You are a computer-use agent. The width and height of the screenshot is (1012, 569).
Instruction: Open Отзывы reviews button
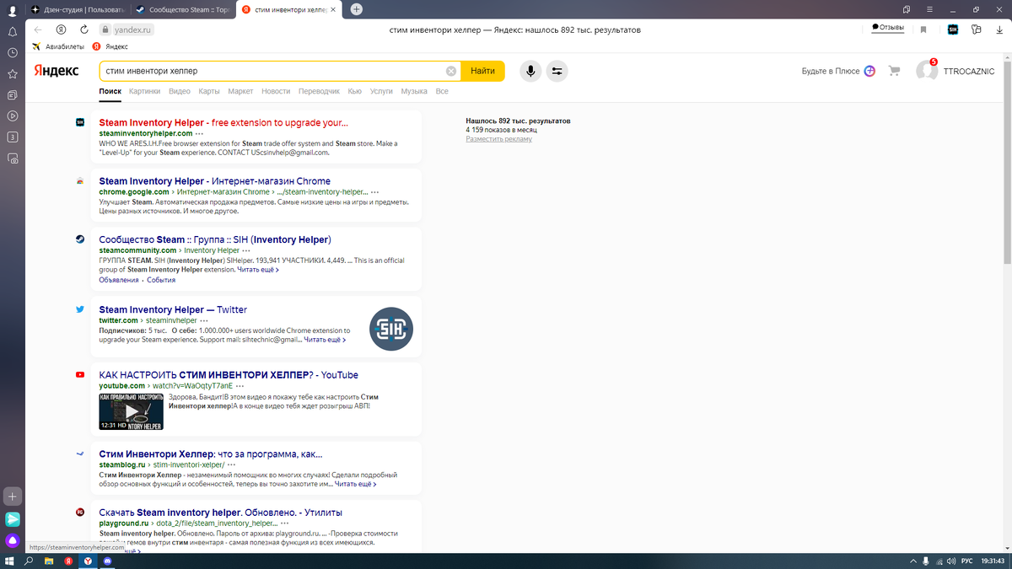pos(889,28)
